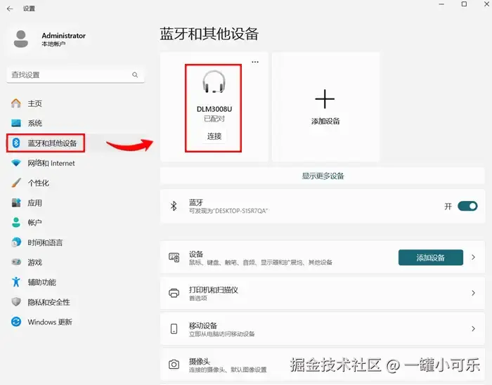Click the 查找设置 search input field
Viewport: 492px width, 385px height.
click(75, 75)
